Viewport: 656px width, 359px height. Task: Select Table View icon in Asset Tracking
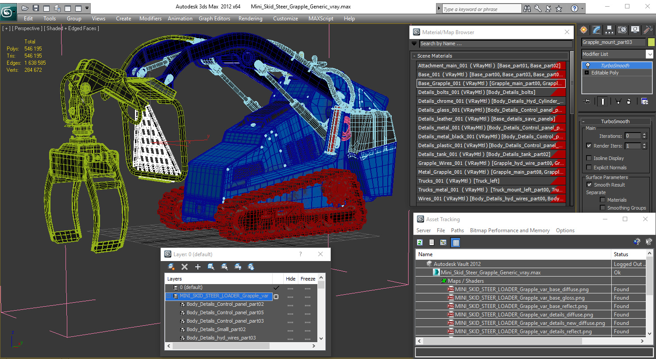(x=455, y=242)
